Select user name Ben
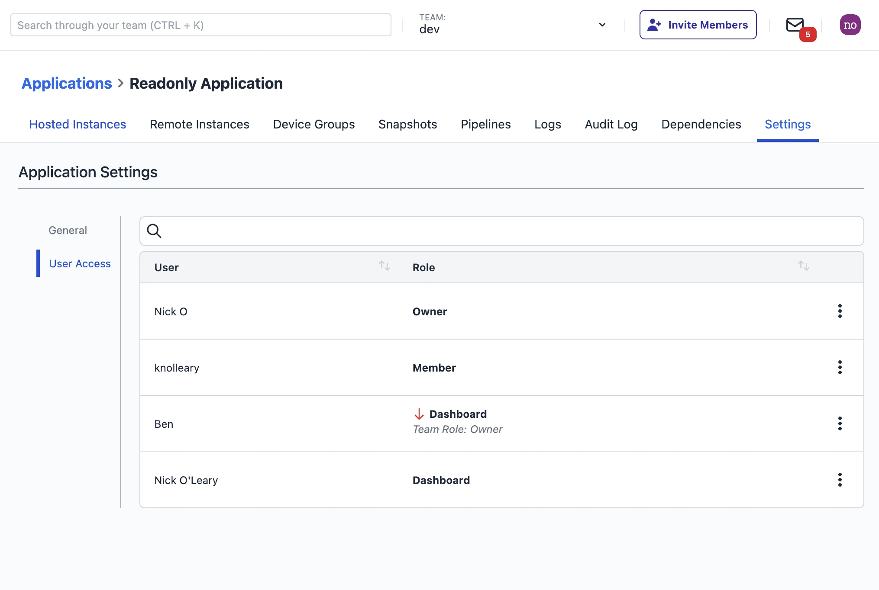879x590 pixels. [164, 424]
